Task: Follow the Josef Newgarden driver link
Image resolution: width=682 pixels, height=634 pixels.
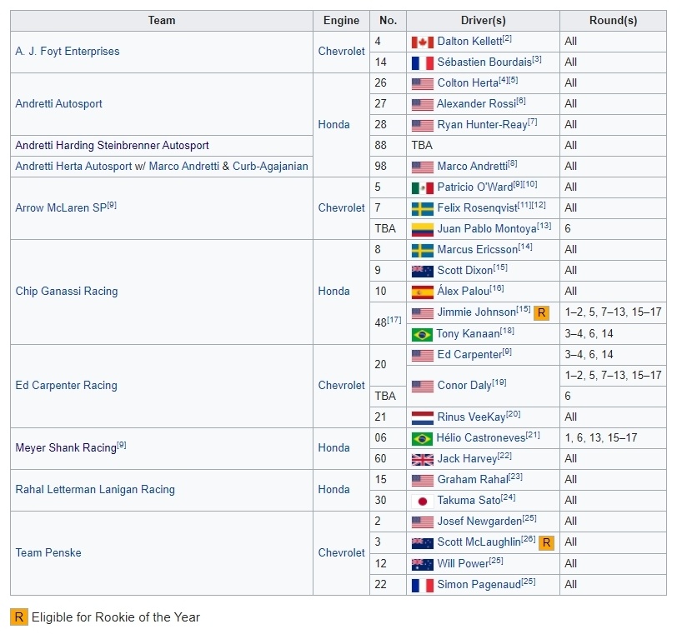Action: tap(479, 522)
